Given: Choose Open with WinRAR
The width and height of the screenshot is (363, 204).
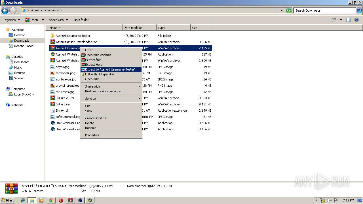Looking at the screenshot, I should click(x=111, y=55).
